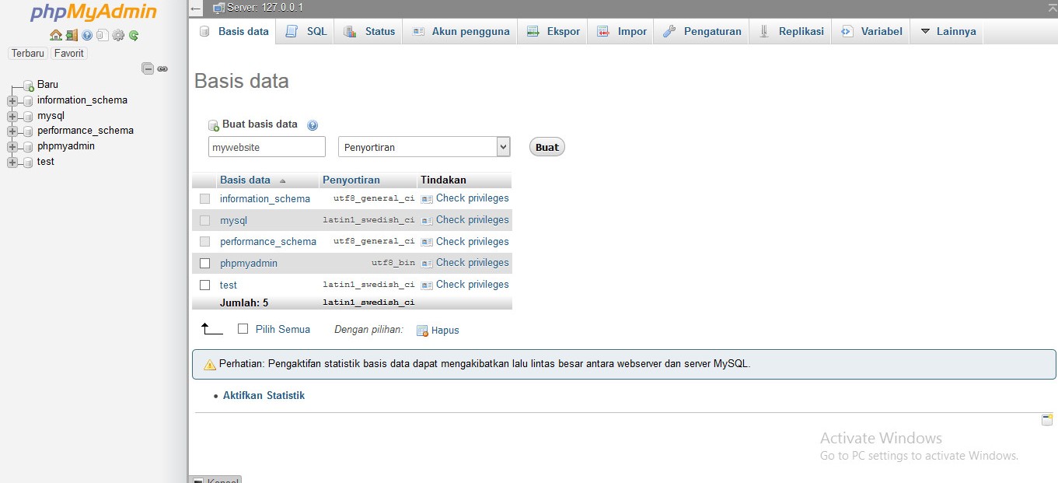Click the Home icon under phpMyAdmin logo
This screenshot has width=1058, height=483.
[x=55, y=35]
